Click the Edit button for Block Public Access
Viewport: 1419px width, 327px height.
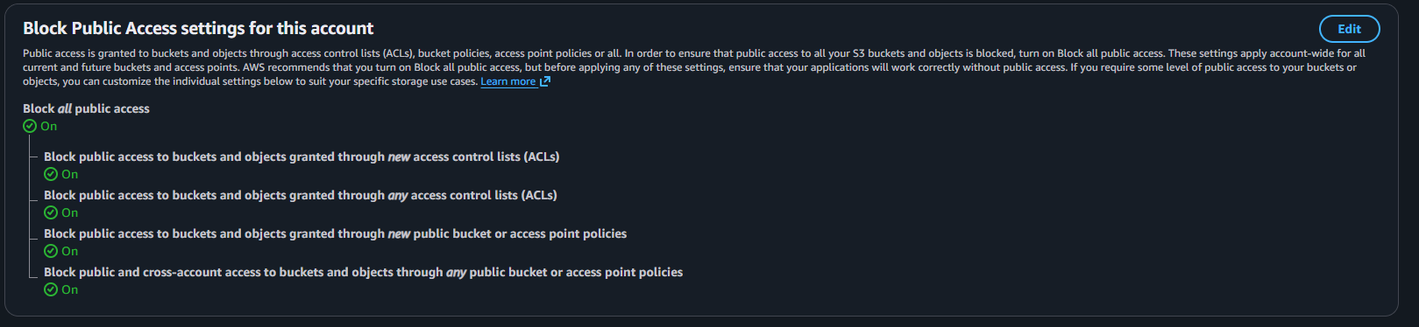(1349, 29)
